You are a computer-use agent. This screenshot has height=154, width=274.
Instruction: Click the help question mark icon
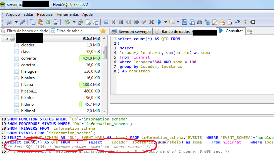[x=106, y=22]
